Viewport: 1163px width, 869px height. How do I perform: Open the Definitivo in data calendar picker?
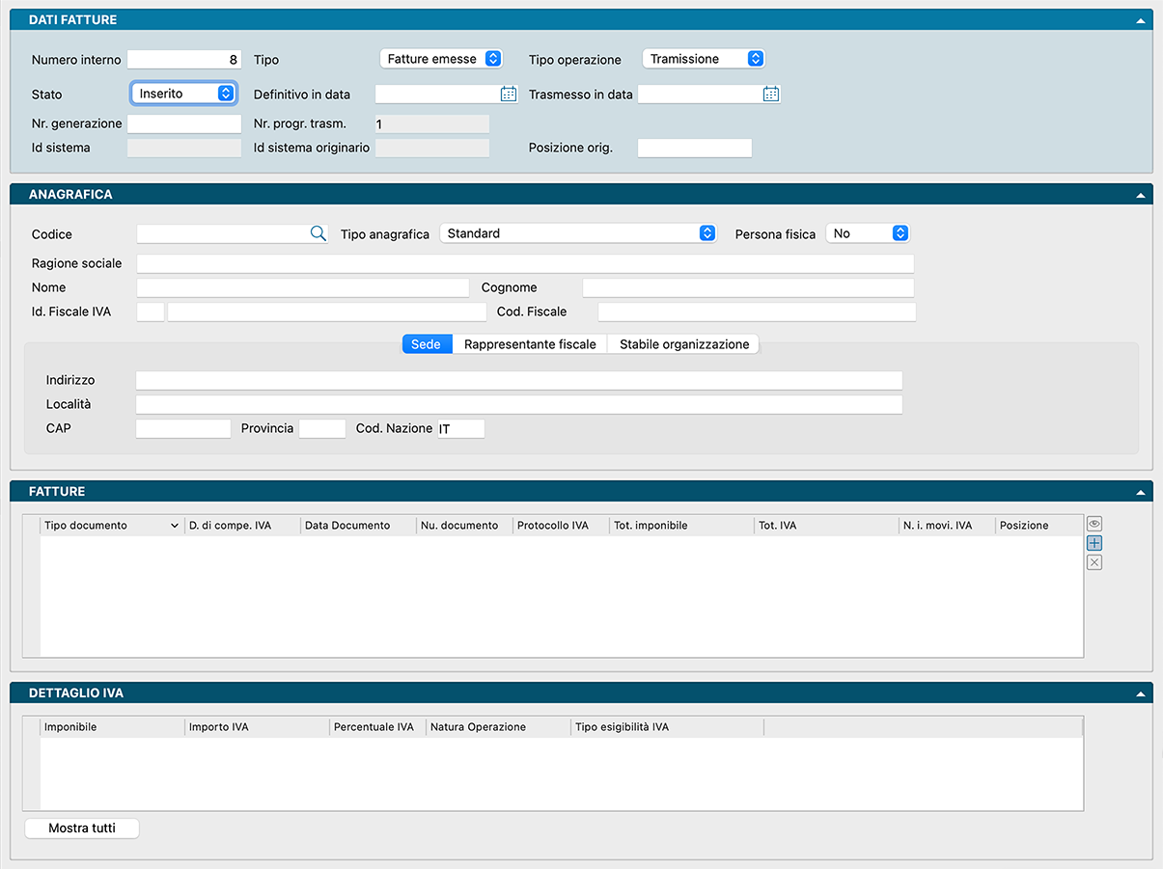[x=509, y=95]
